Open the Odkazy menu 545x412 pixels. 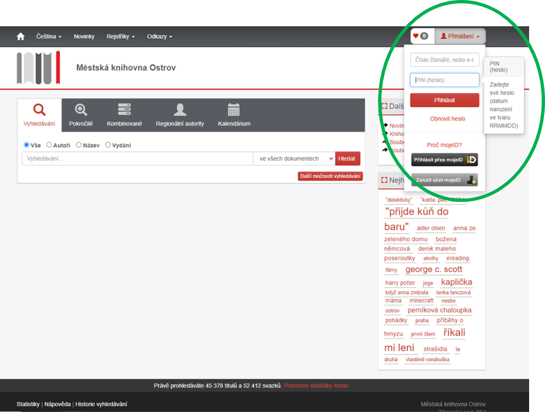159,37
